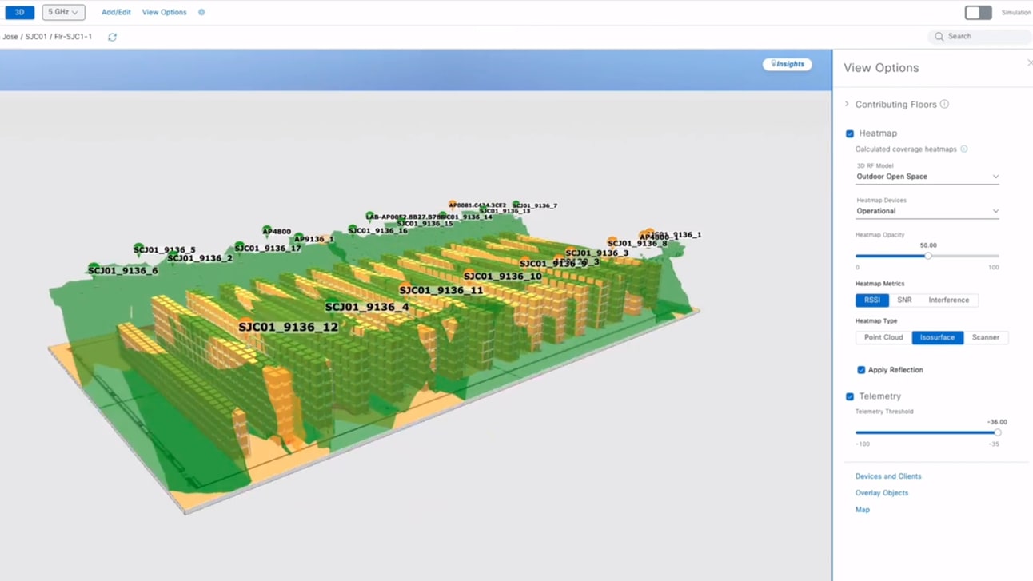The height and width of the screenshot is (581, 1033).
Task: Refresh the Flr-SJC1-1 floor view
Action: coord(112,37)
